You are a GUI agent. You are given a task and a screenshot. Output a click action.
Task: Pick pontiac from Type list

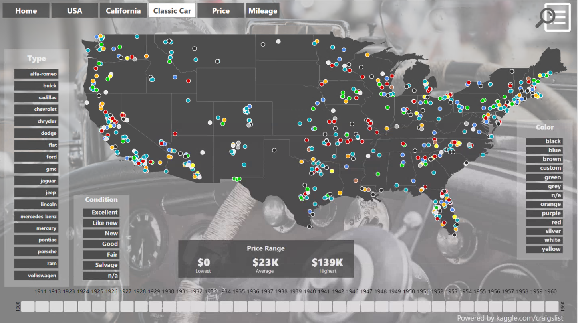click(x=36, y=240)
